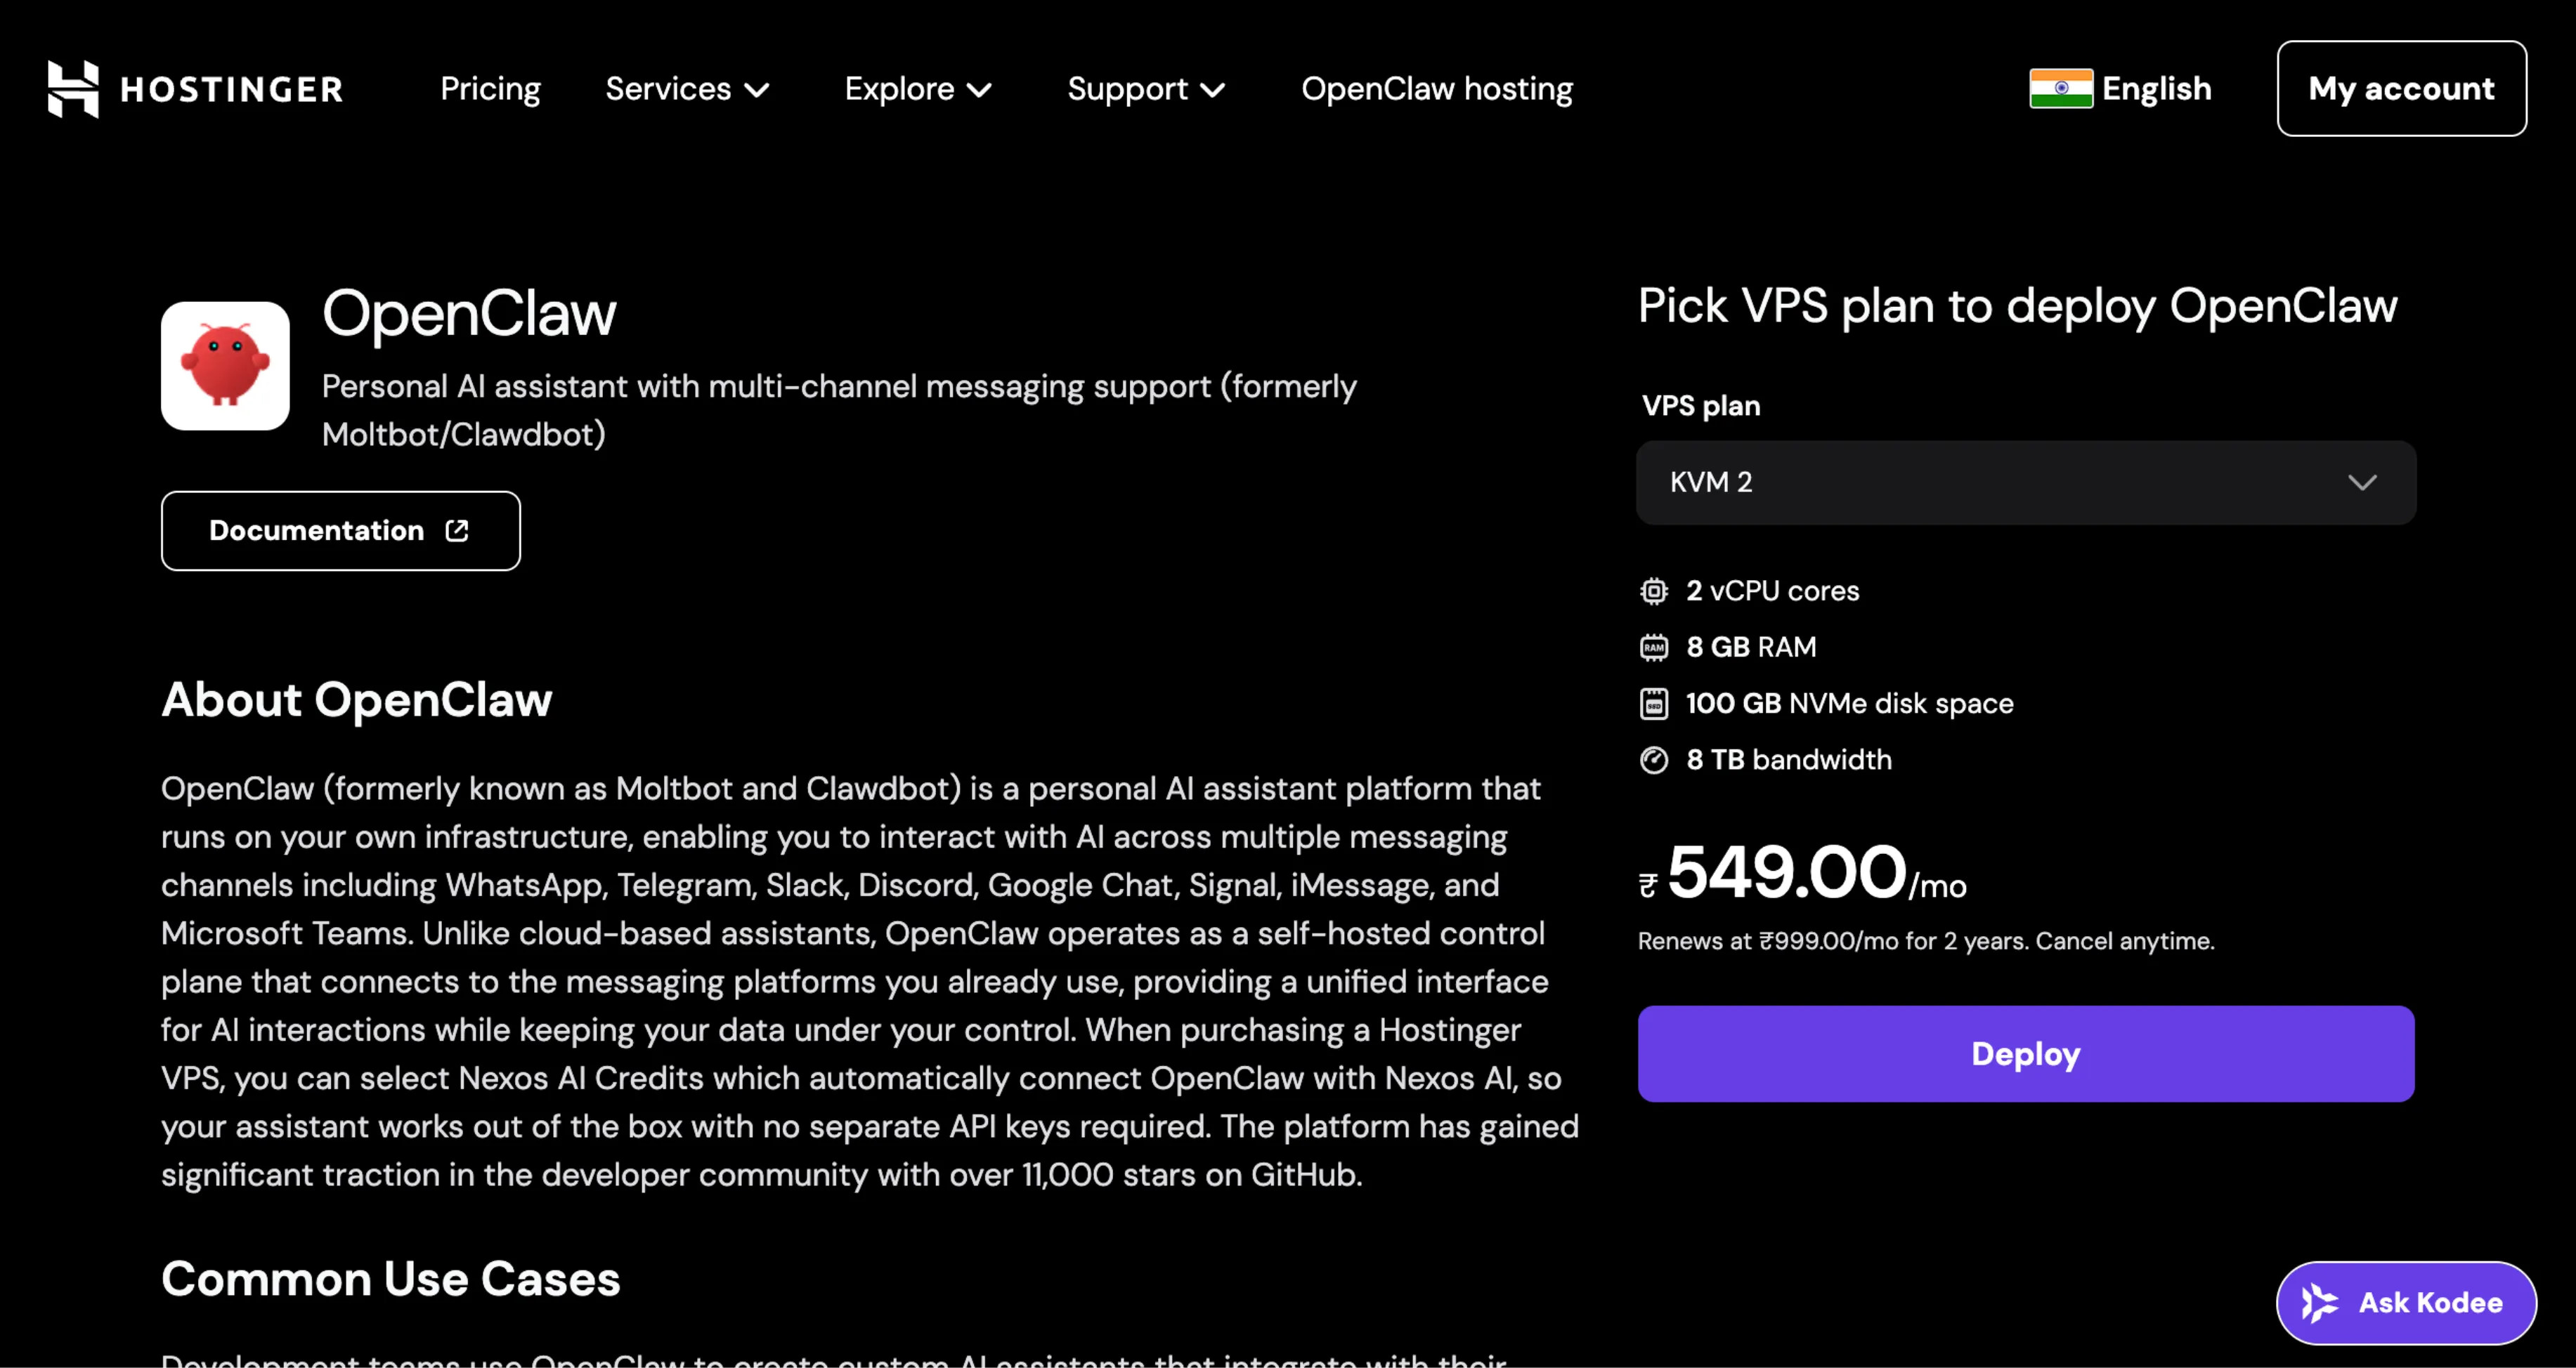Click the vCPU cores chip icon
Screen dimensions: 2576x1368
pyautogui.click(x=1654, y=591)
